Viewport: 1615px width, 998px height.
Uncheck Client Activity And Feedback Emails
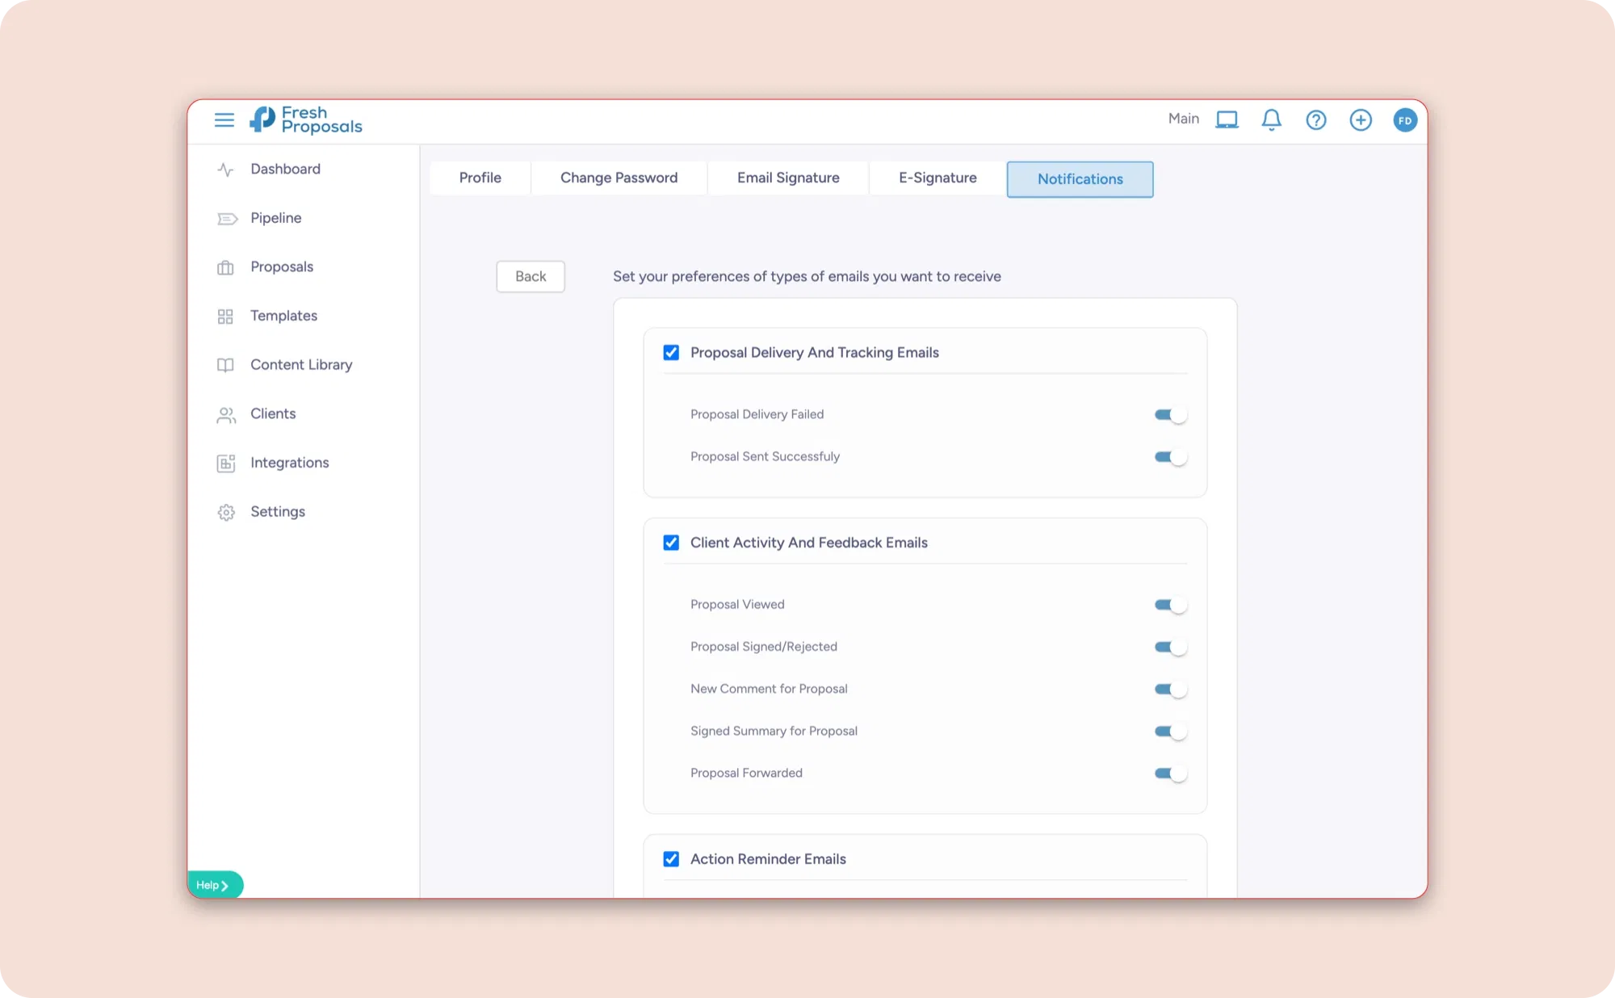coord(671,543)
